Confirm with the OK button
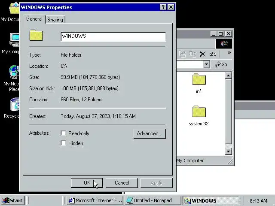Viewport: 275px width, 206px height. pos(87,183)
